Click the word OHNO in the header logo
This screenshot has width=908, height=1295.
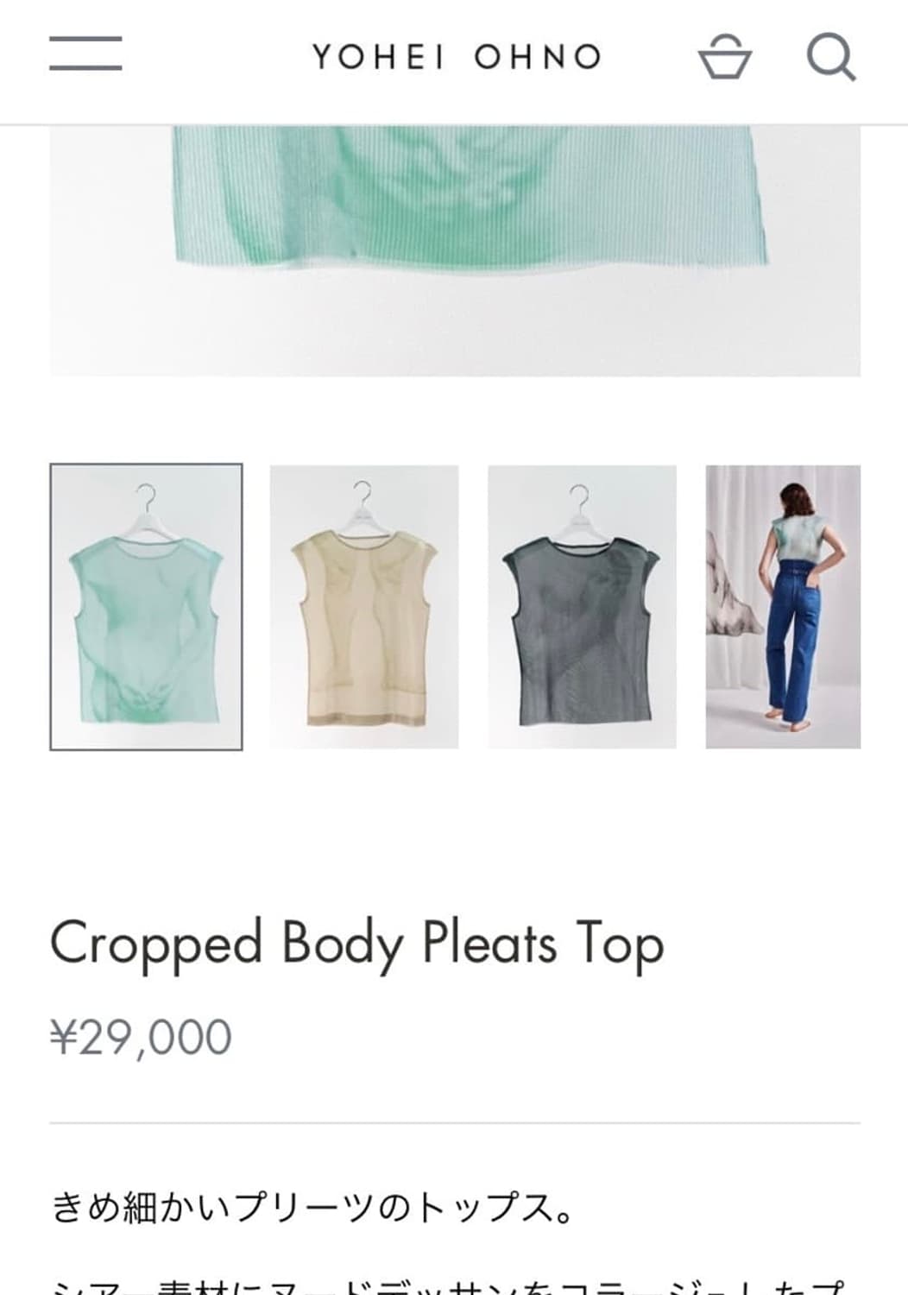click(x=538, y=58)
